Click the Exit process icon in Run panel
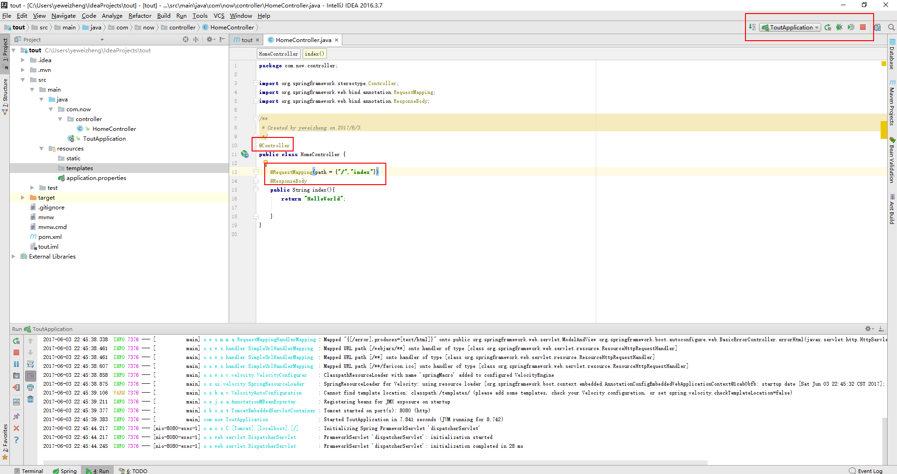The height and width of the screenshot is (474, 897). pos(16,388)
